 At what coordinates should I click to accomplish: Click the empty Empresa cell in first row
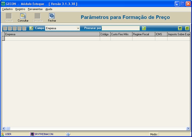pyautogui.click(x=52, y=39)
